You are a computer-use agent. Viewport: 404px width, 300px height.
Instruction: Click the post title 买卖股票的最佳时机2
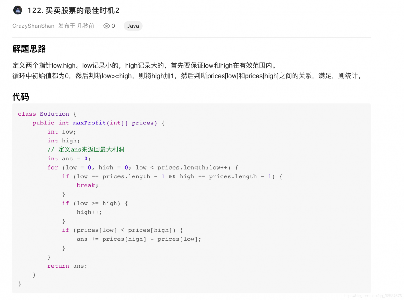[74, 10]
